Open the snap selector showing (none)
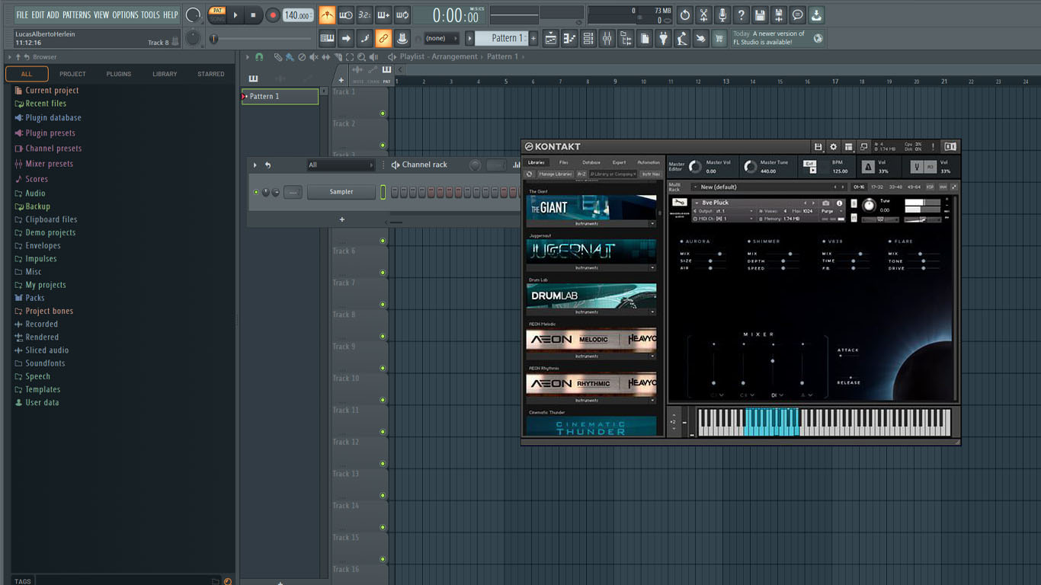Image resolution: width=1041 pixels, height=585 pixels. click(441, 38)
